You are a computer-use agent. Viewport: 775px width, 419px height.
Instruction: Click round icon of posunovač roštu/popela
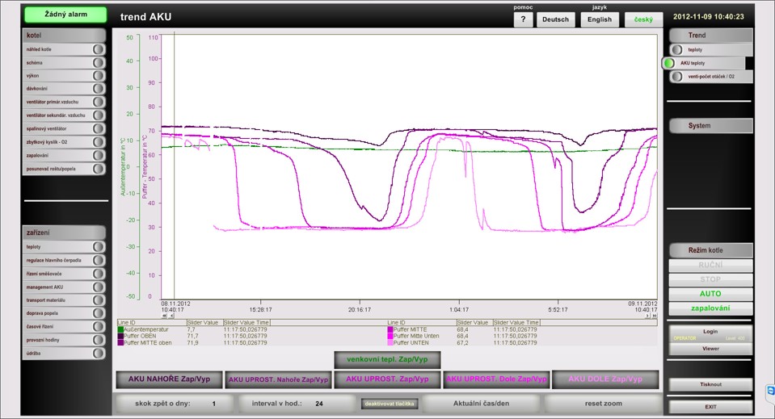click(x=99, y=168)
